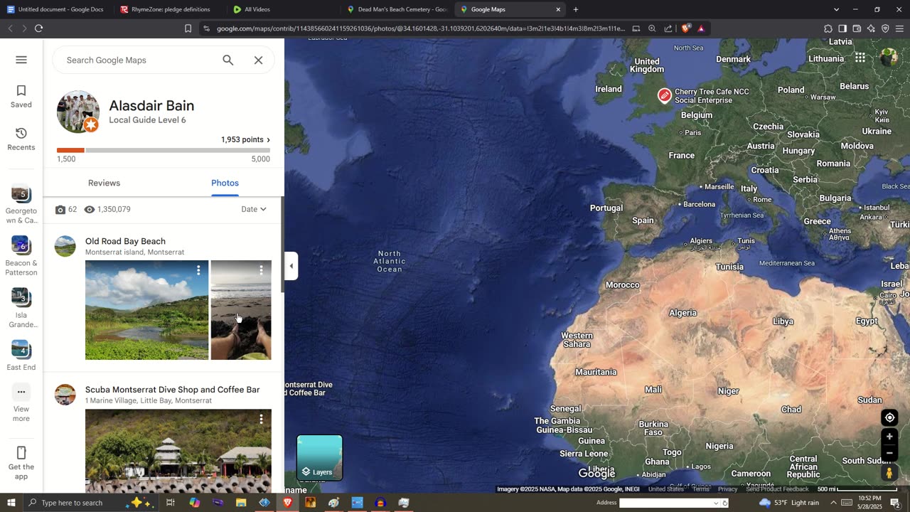Open the Terms link on the map
This screenshot has width=910, height=512.
(x=701, y=489)
